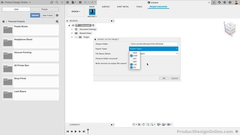Screen dimensions: 240x135
Task: Switch to the Surface tab
Action: 106,7
